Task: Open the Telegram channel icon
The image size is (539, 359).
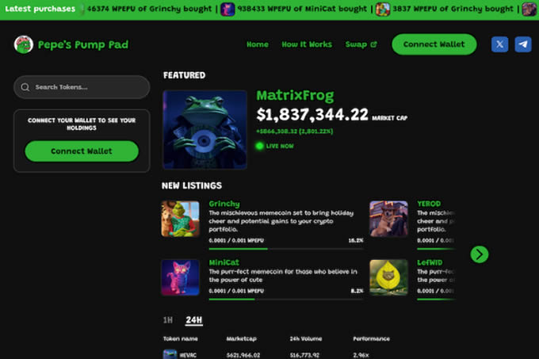Action: pyautogui.click(x=523, y=44)
